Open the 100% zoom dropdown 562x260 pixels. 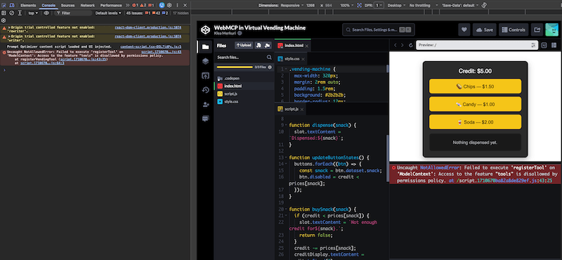pyautogui.click(x=346, y=6)
